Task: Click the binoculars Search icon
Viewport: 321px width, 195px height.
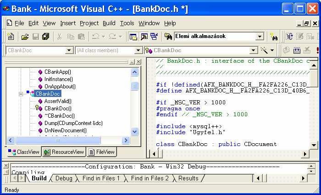Action: 273,37
